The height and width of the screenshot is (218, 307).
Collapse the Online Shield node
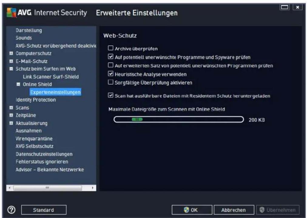click(x=18, y=84)
